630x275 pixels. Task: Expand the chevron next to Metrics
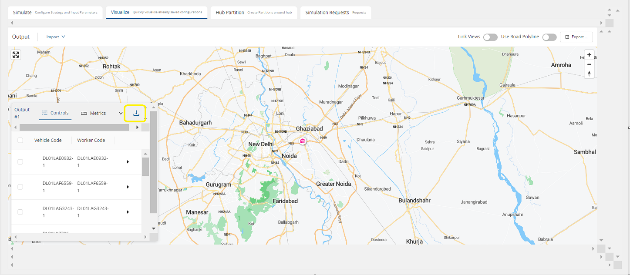[121, 113]
